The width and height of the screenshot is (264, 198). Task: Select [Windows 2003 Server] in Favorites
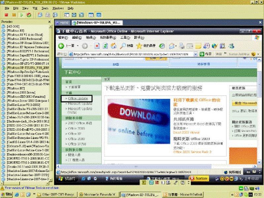pyautogui.click(x=21, y=92)
